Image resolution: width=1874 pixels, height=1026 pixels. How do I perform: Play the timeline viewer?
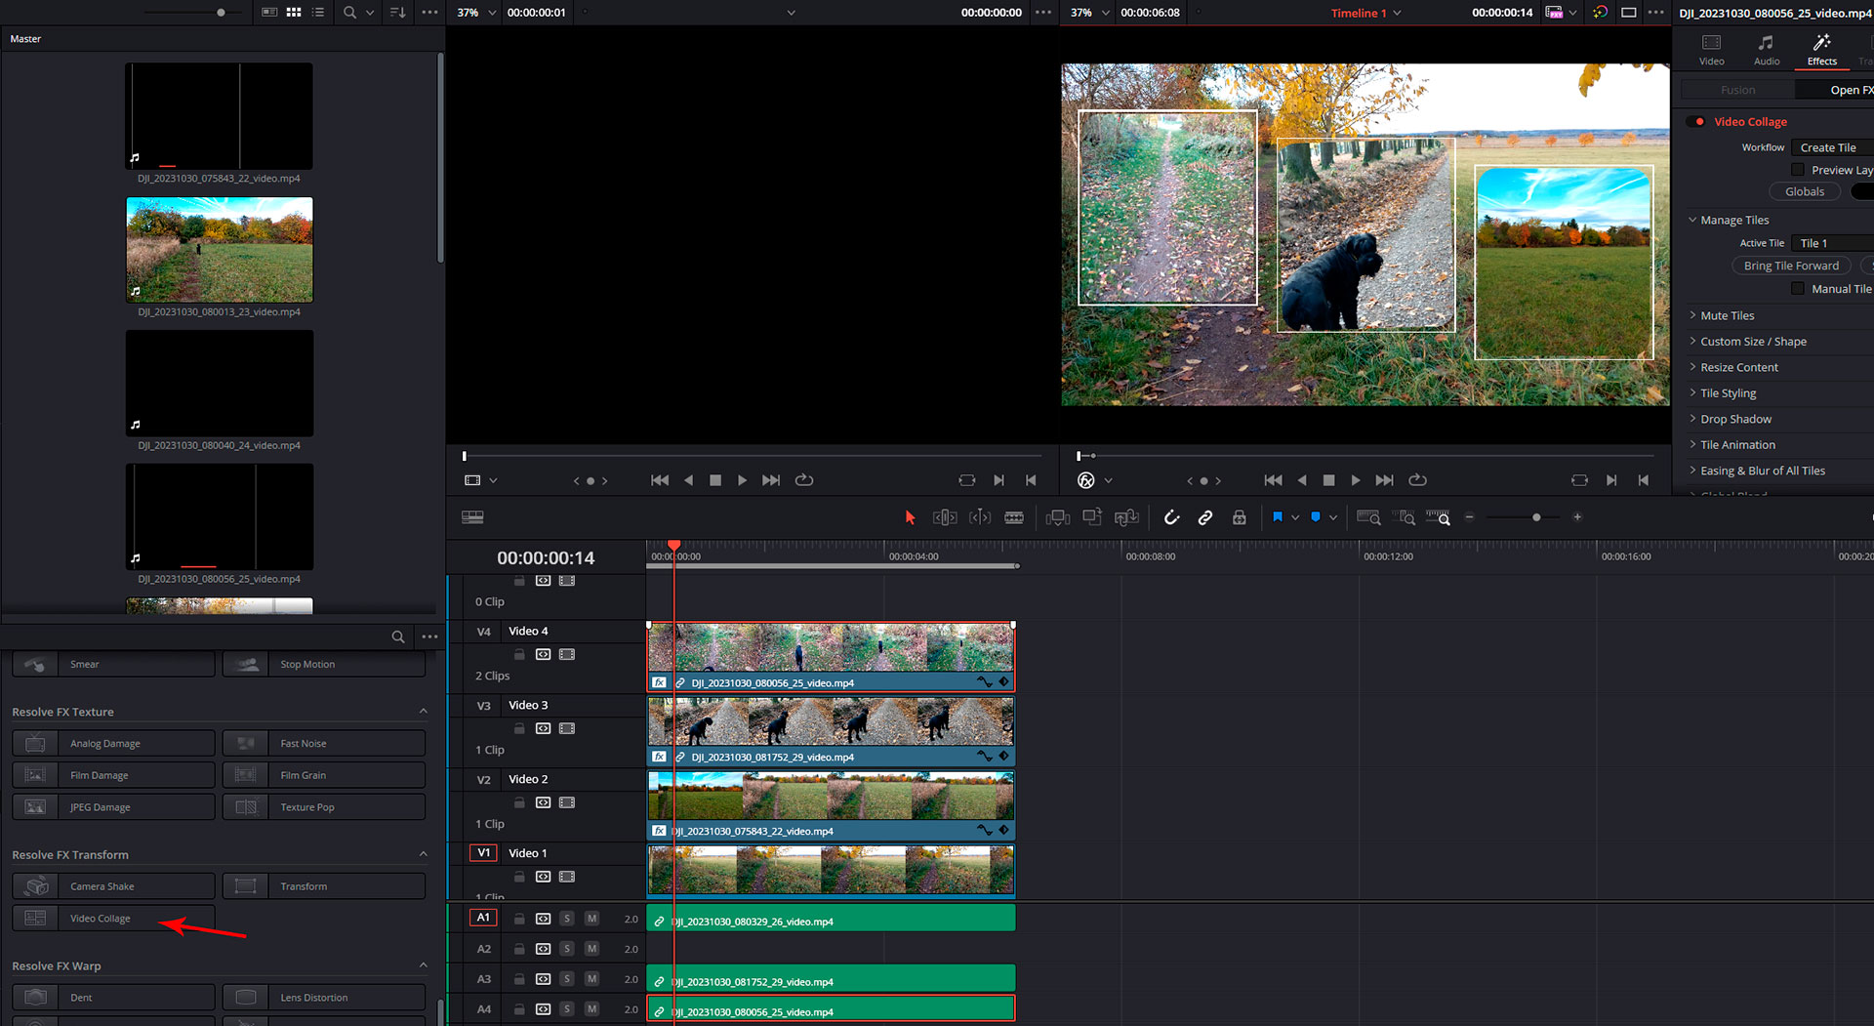coord(1356,480)
